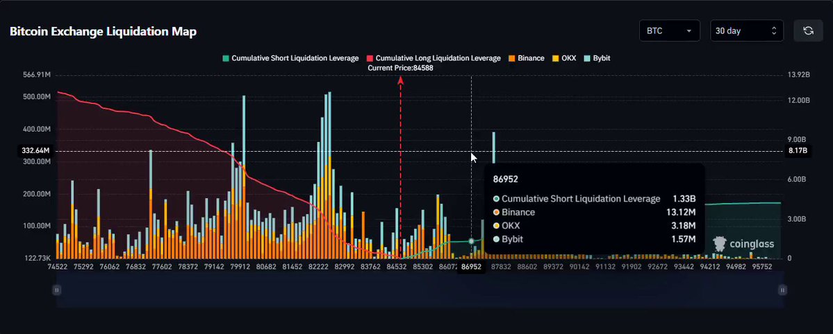Click the x-axis label 93442
Screen dimensions: 833x334
[684, 267]
